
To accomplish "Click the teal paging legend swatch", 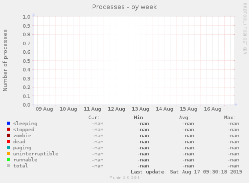I will (9, 147).
